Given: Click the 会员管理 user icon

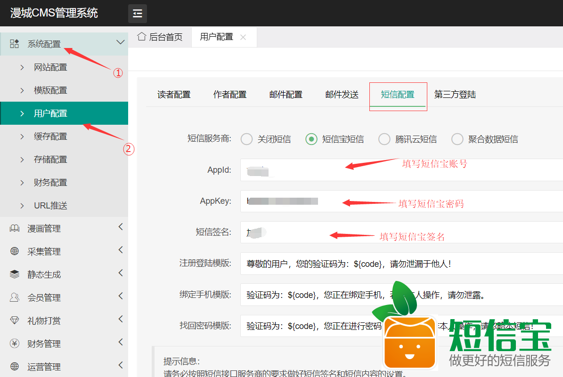Looking at the screenshot, I should click(15, 297).
